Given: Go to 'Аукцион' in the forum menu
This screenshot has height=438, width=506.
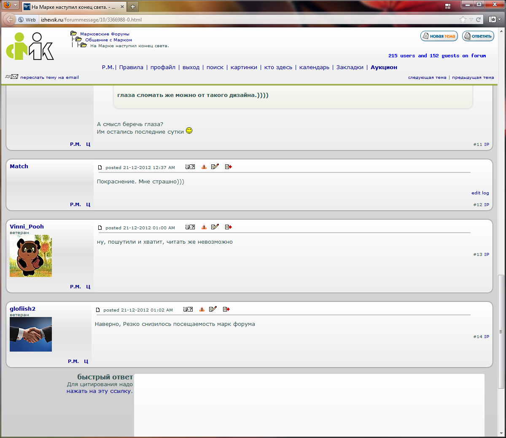Looking at the screenshot, I should [384, 67].
